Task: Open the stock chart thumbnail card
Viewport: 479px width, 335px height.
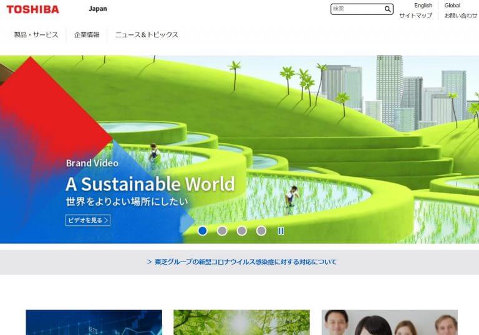Action: [94, 323]
